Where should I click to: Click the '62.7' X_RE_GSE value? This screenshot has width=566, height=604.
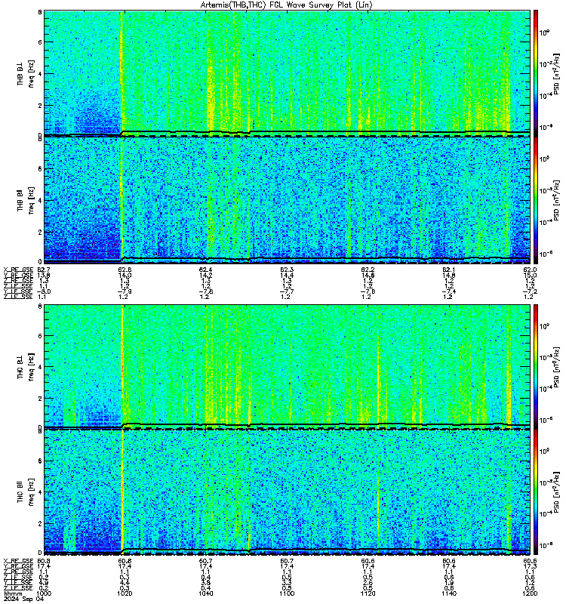coord(43,270)
